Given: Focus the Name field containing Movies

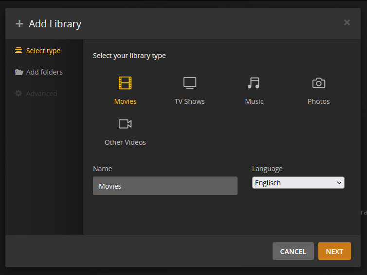Looking at the screenshot, I should click(x=165, y=186).
